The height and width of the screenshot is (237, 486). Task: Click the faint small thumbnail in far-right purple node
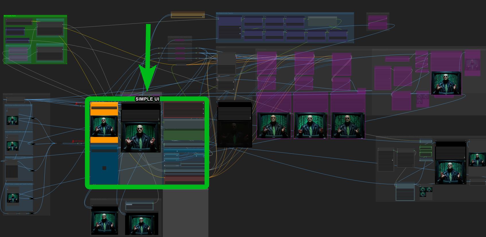coord(472,64)
